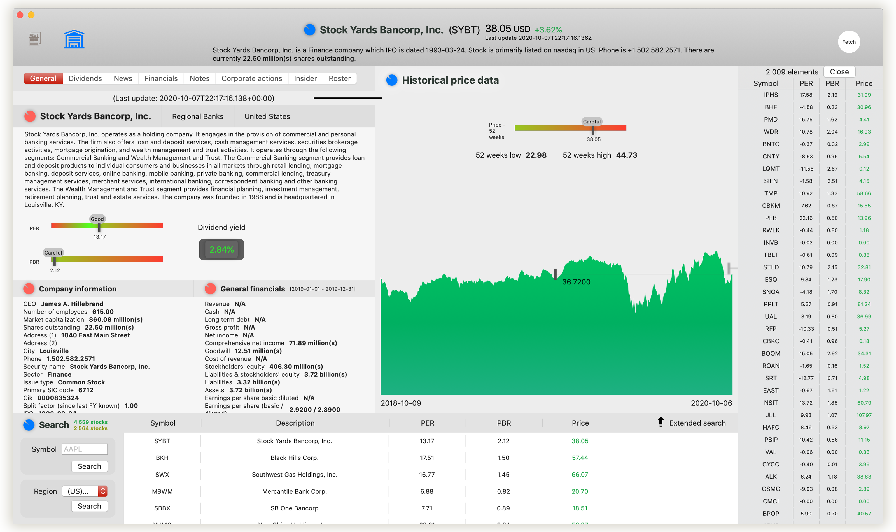Select the Insider tab
896x532 pixels.
click(x=305, y=78)
